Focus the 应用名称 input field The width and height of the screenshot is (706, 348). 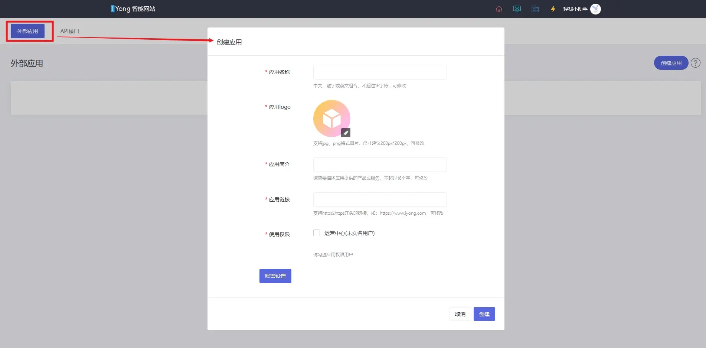pos(380,72)
